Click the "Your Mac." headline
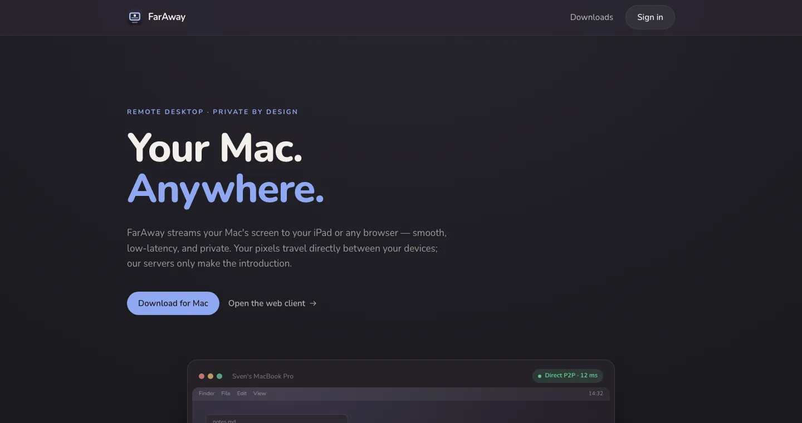This screenshot has height=423, width=802. 215,148
